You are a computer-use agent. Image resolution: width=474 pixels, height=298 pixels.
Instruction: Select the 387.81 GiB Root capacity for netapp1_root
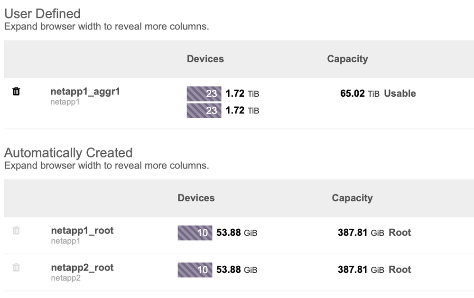click(x=374, y=233)
